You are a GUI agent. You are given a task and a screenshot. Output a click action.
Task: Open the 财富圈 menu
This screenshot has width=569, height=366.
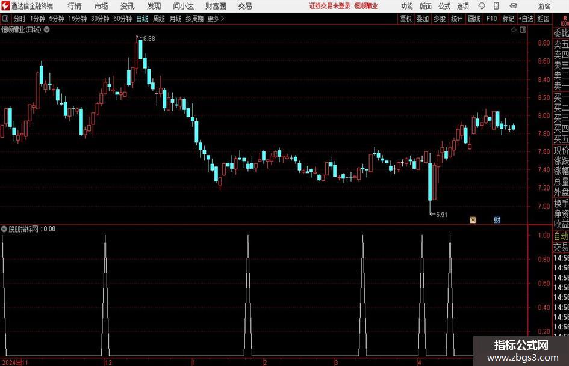(x=216, y=6)
